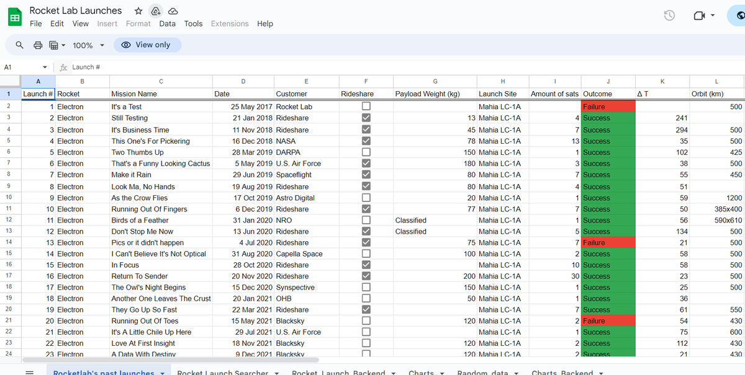Open the View menu
The image size is (745, 375).
click(81, 24)
